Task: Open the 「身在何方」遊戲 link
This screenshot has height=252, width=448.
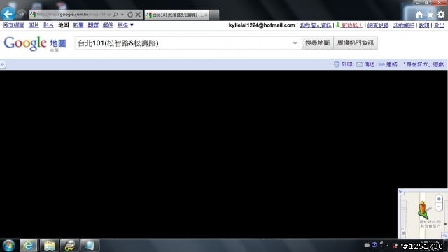Action: (423, 64)
